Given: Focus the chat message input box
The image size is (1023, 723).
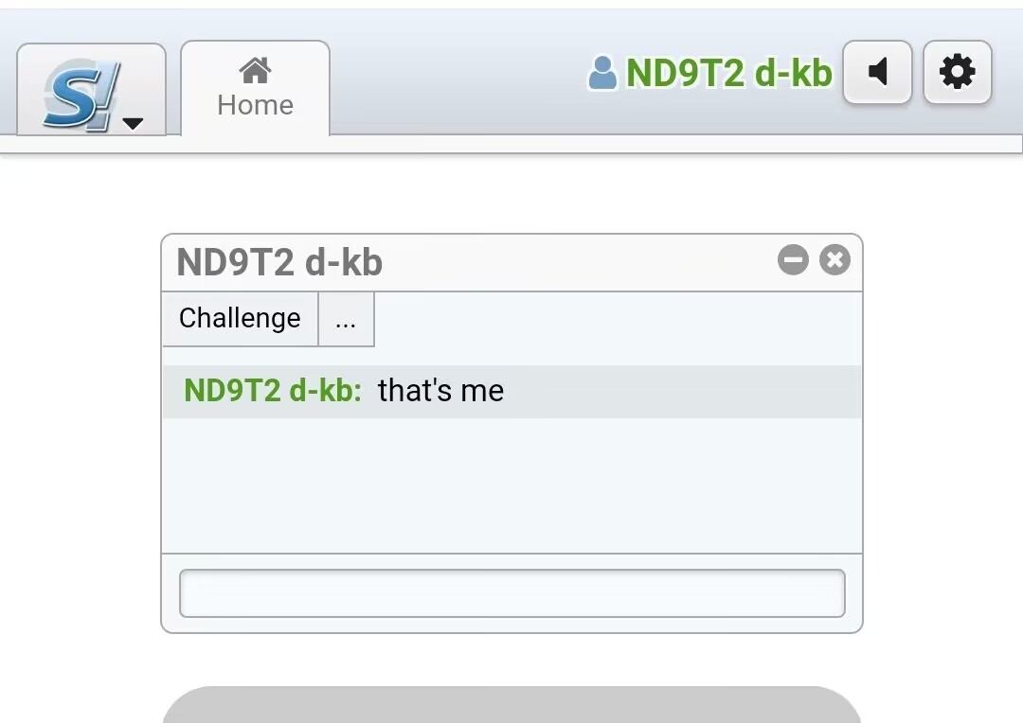Looking at the screenshot, I should (x=512, y=593).
